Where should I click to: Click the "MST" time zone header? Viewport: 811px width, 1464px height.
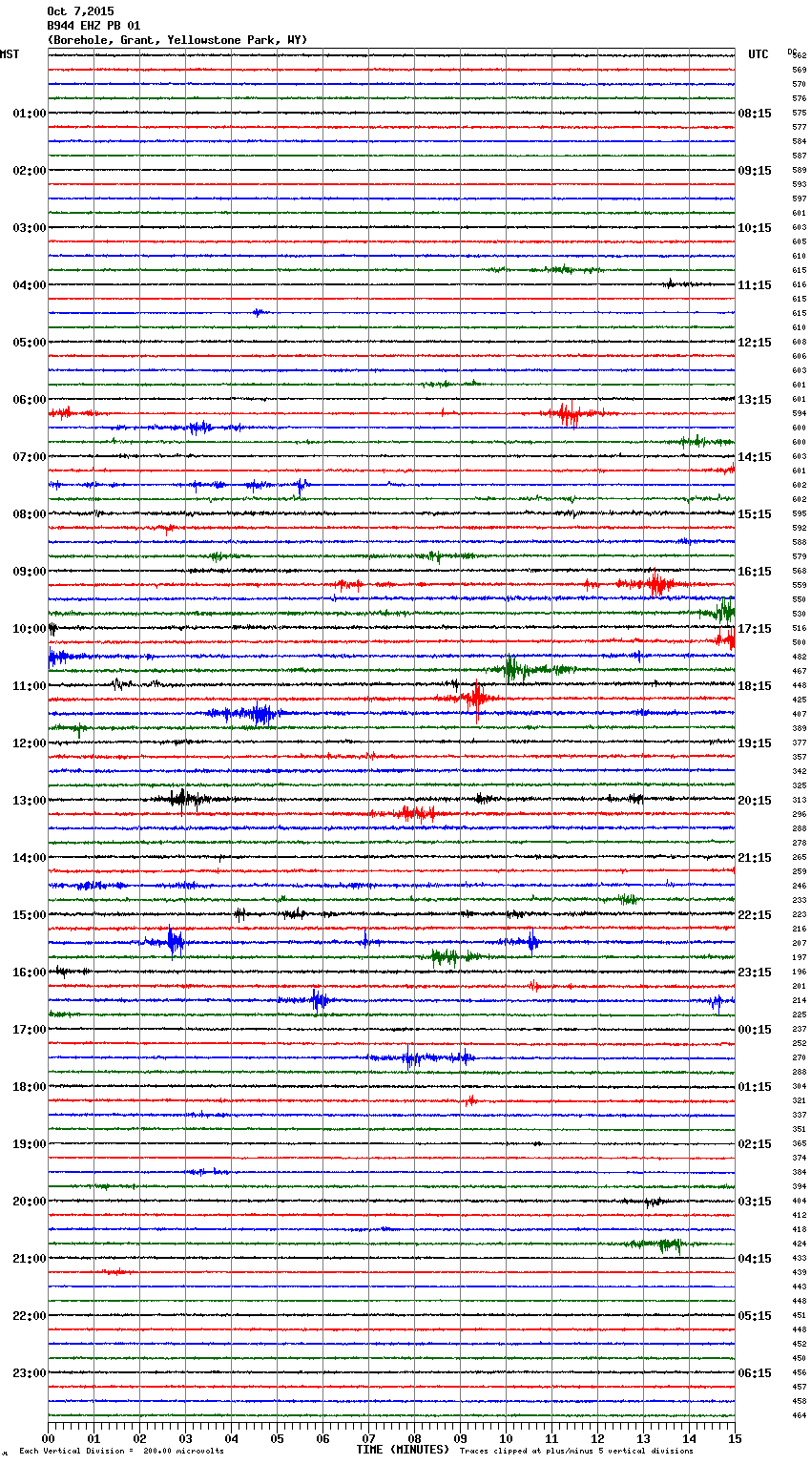pos(10,54)
